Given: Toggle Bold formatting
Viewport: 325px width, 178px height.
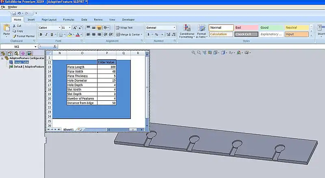Looking at the screenshot, I should click(41, 34).
